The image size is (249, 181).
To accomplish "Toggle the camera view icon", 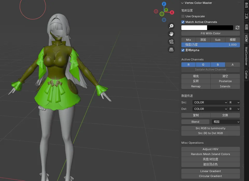I will point(171,42).
